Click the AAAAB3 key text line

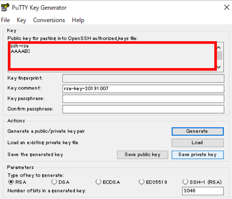click(20, 51)
